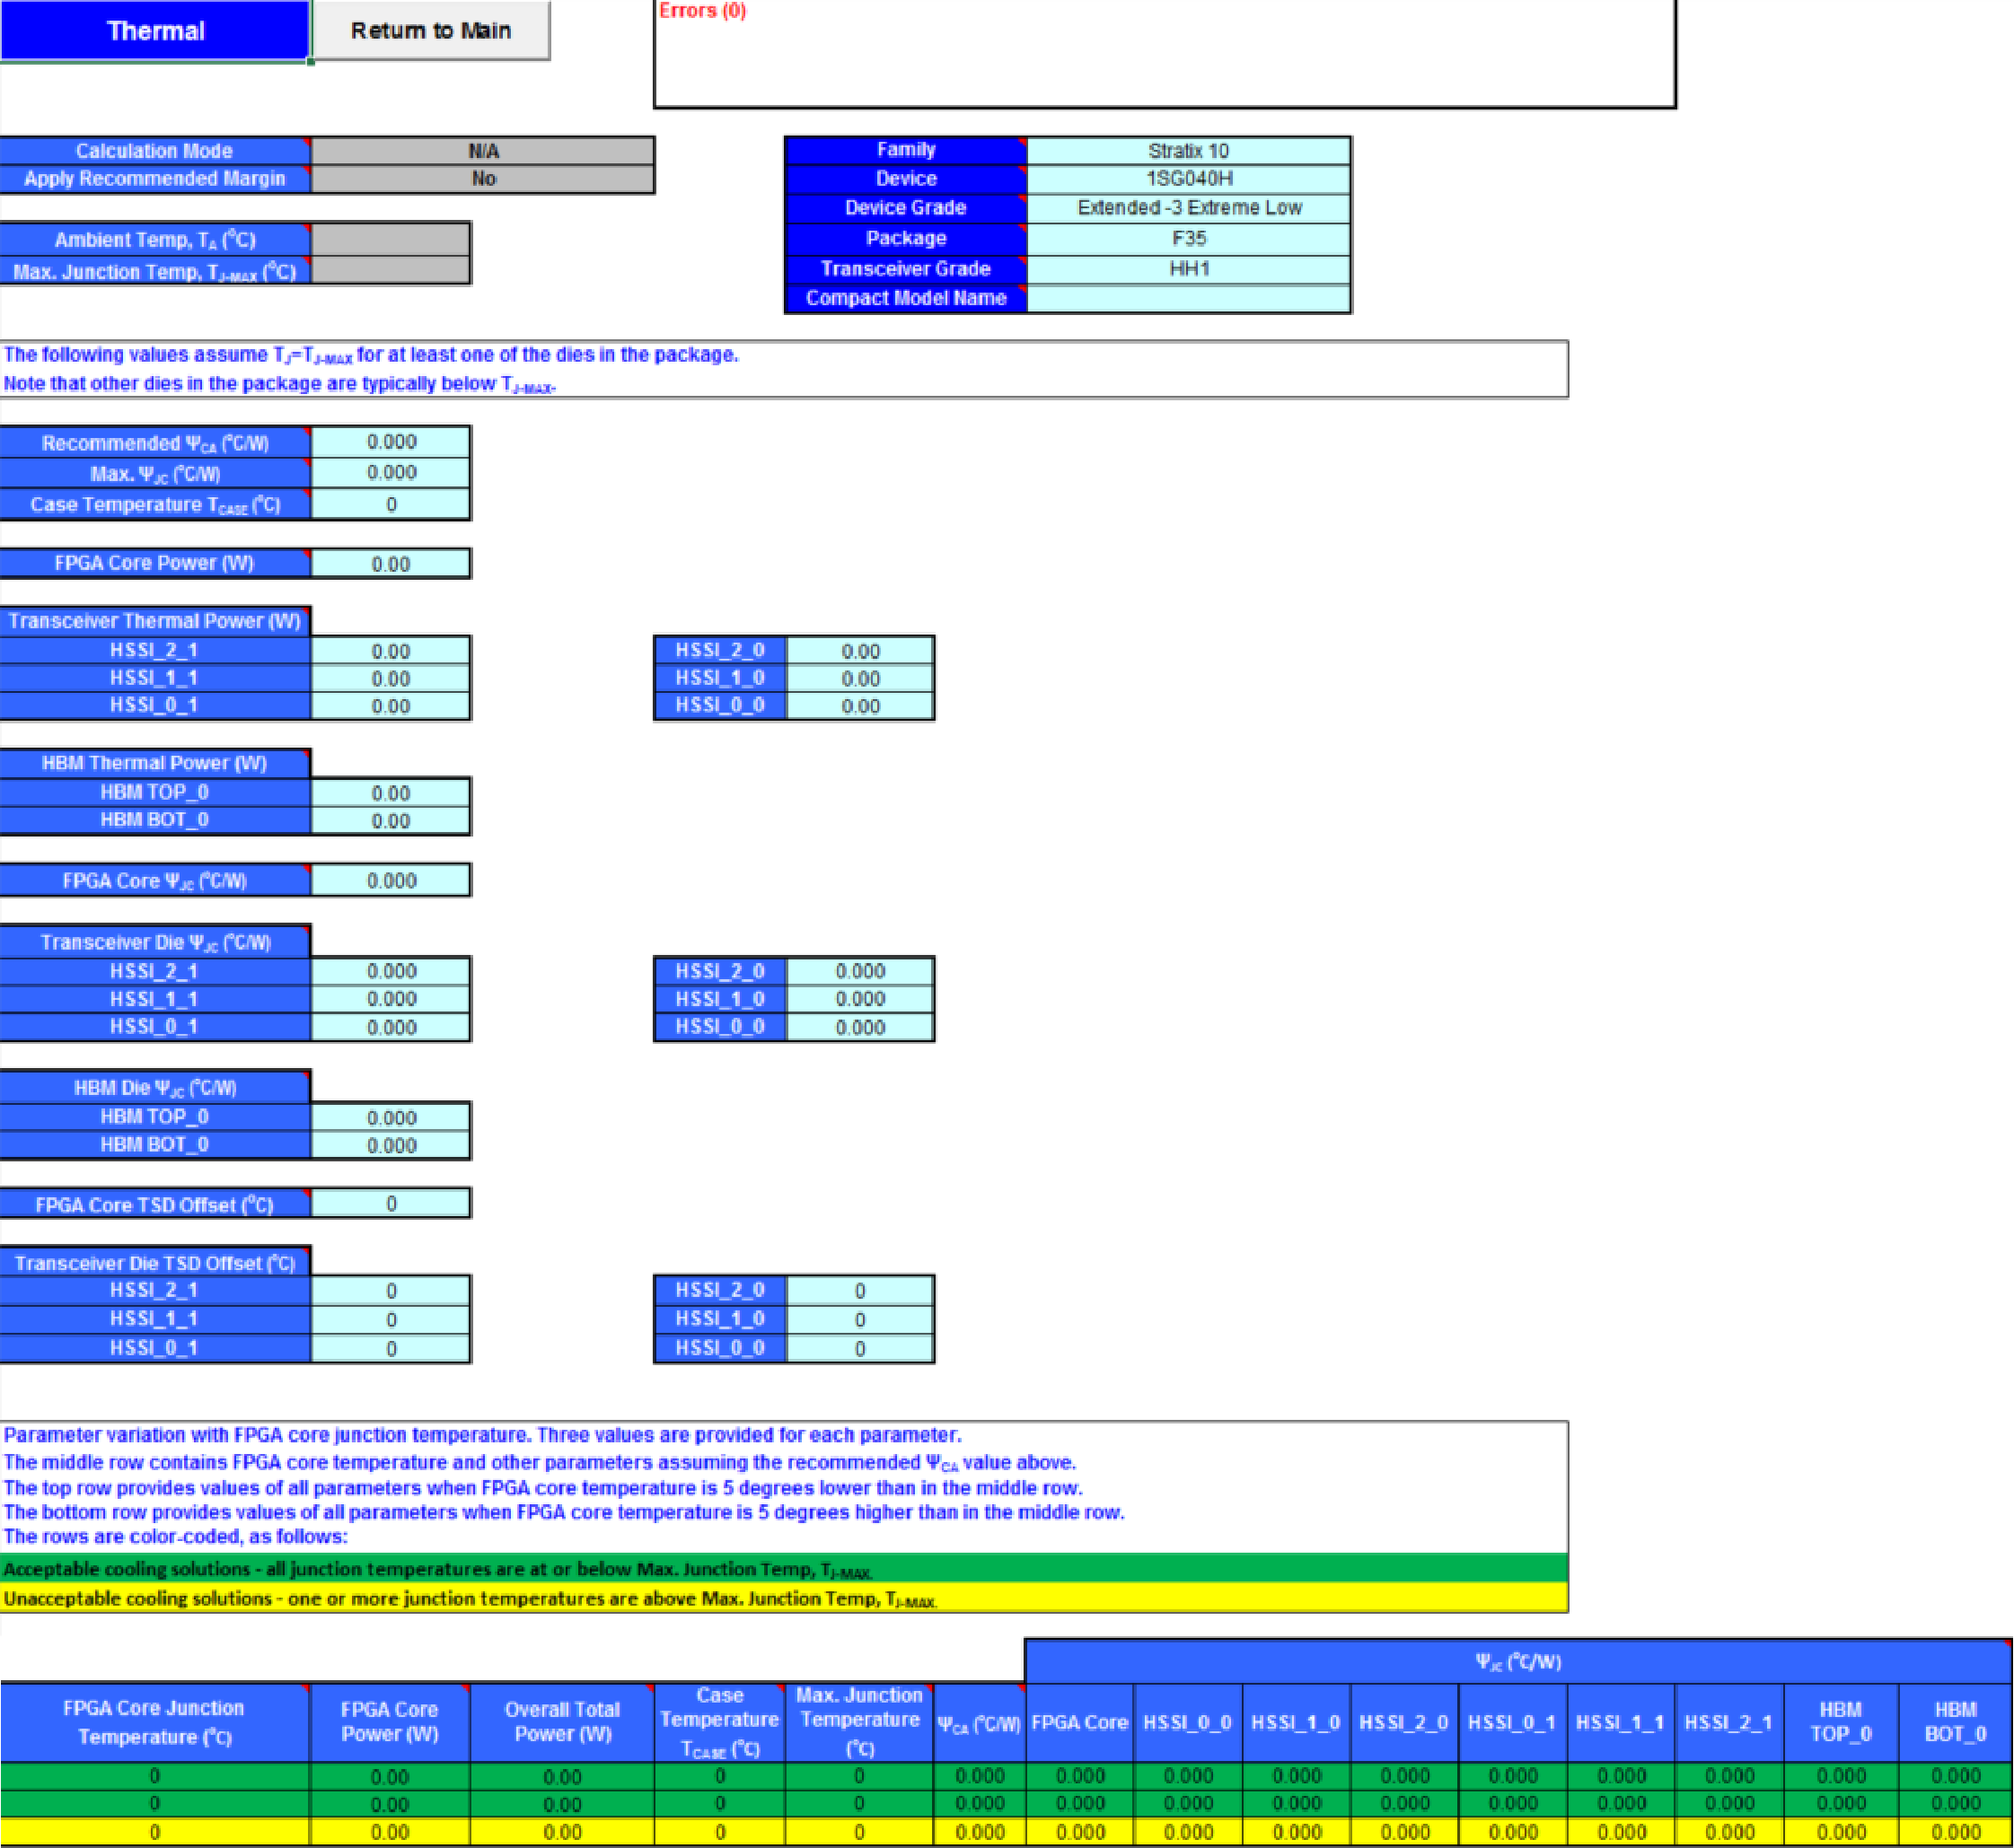
Task: Click the Package cell showing F35
Action: tap(1188, 238)
